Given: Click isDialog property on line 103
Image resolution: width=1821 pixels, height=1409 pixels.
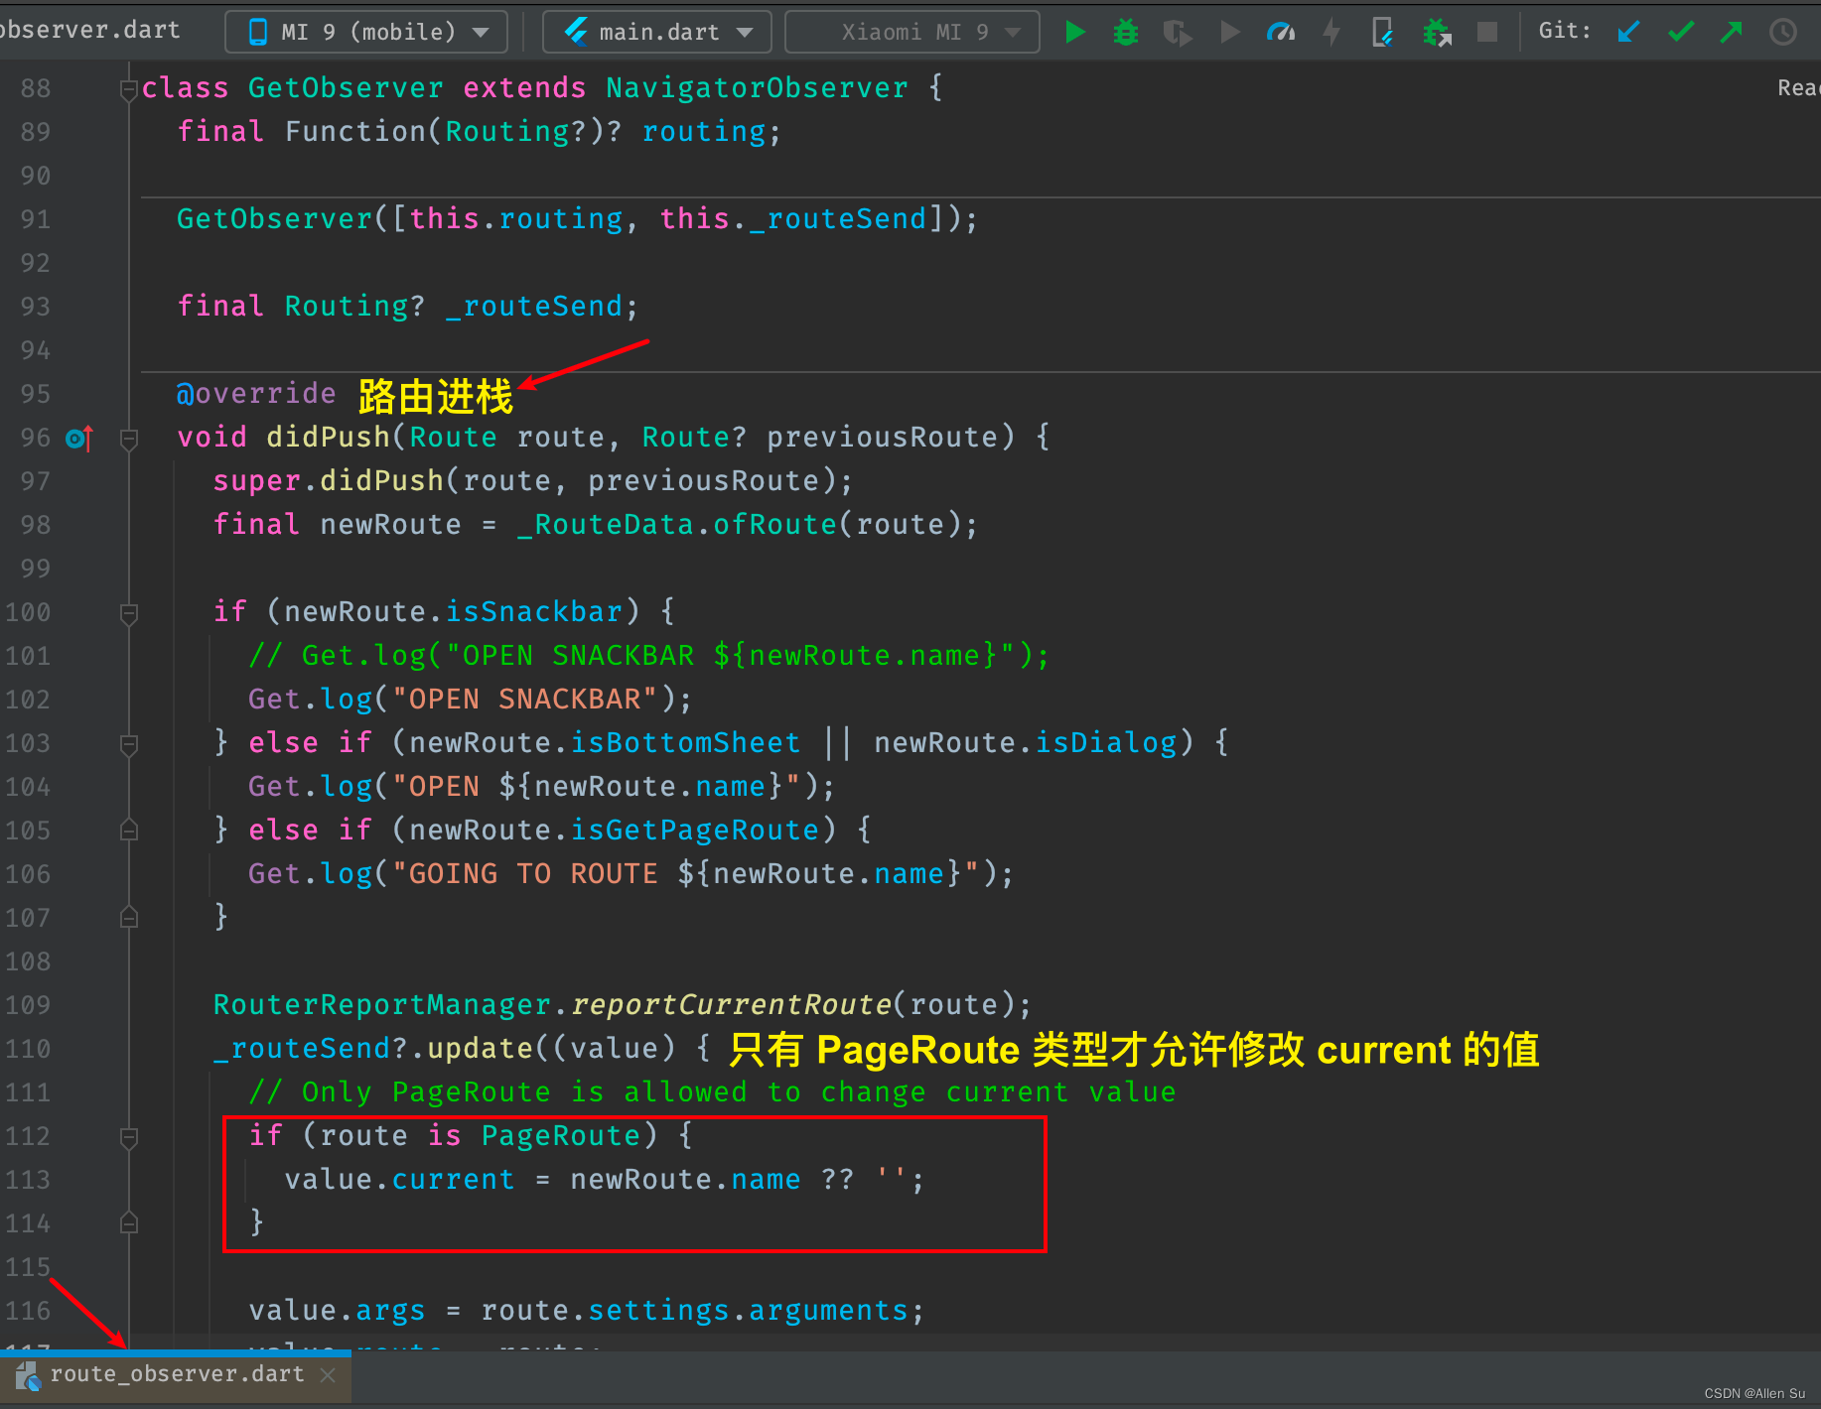Looking at the screenshot, I should point(1106,743).
